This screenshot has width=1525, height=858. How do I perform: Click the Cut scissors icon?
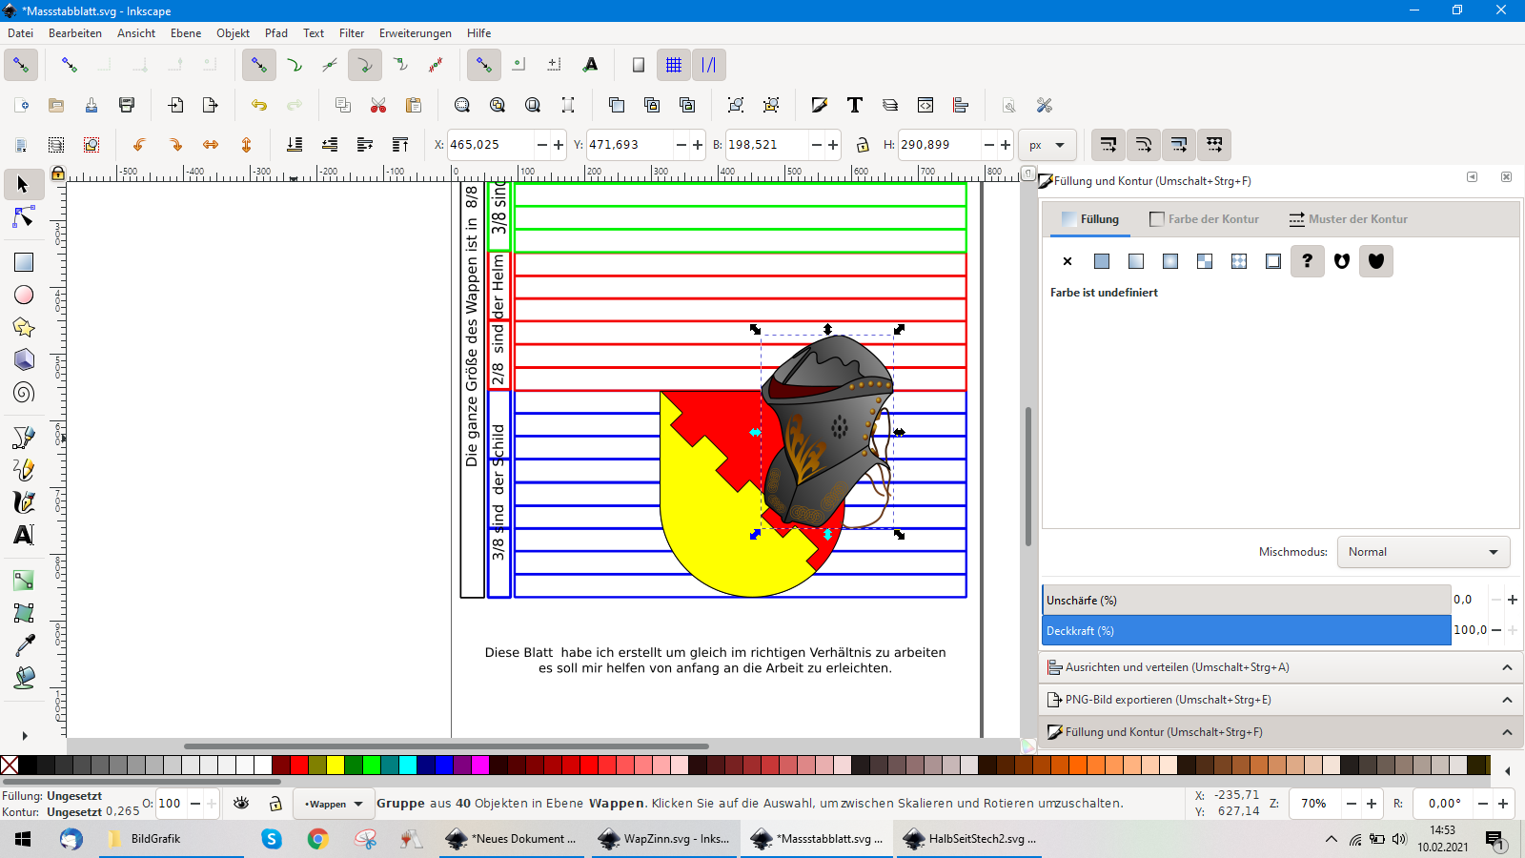tap(378, 105)
